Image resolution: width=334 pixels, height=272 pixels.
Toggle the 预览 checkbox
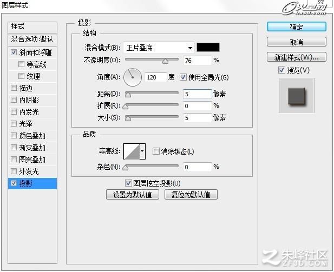pos(281,70)
